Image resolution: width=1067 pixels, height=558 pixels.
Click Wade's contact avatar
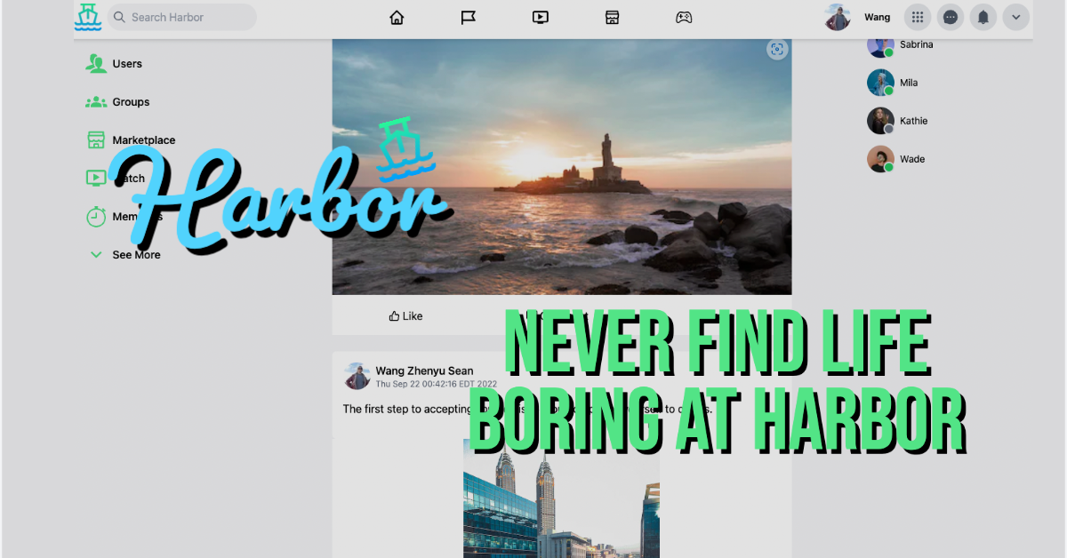pos(880,159)
